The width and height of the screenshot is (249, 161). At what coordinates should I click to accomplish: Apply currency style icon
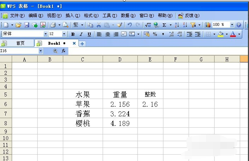147,34
